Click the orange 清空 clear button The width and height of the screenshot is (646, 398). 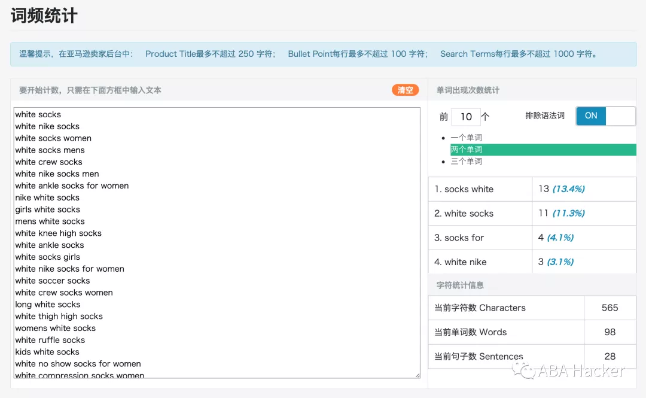point(404,90)
